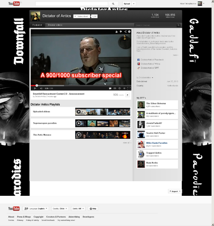This screenshot has height=226, width=214.
Task: Open the share icon on the video player
Action: (125, 32)
